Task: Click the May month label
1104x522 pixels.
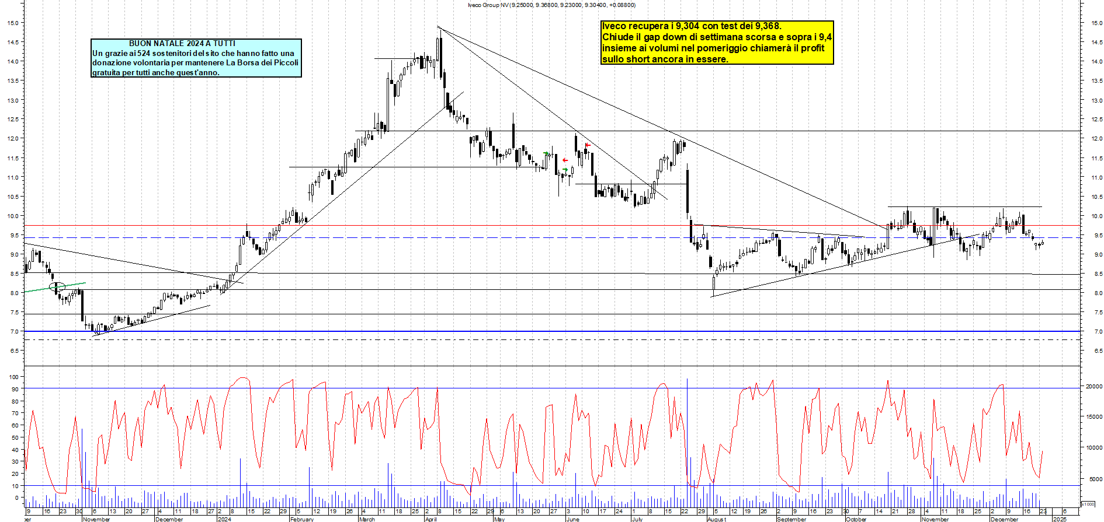Action: coord(499,519)
